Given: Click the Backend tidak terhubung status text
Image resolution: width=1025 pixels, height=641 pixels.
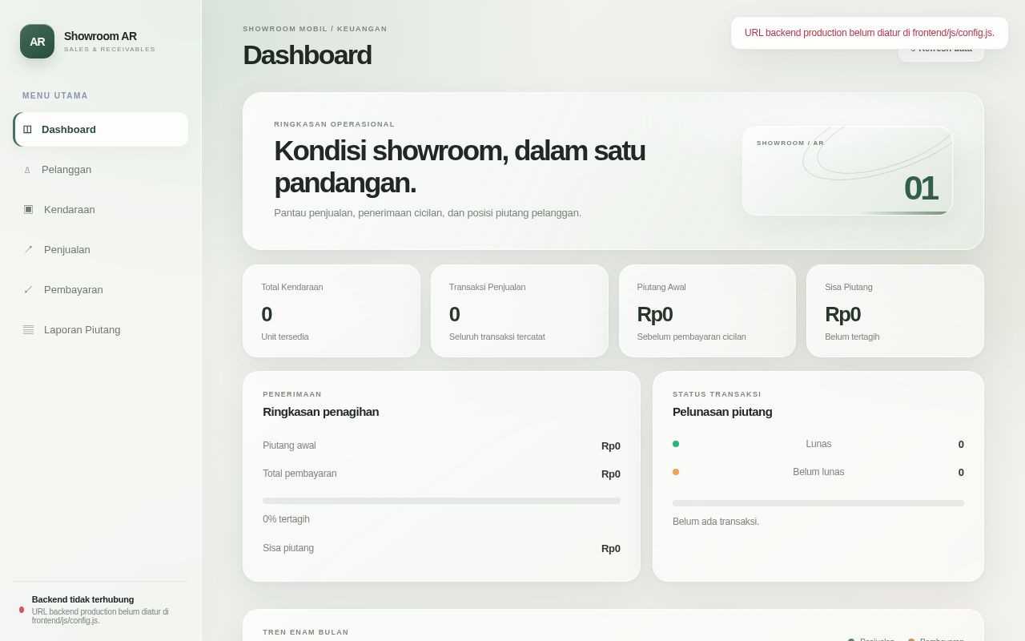Looking at the screenshot, I should [83, 599].
